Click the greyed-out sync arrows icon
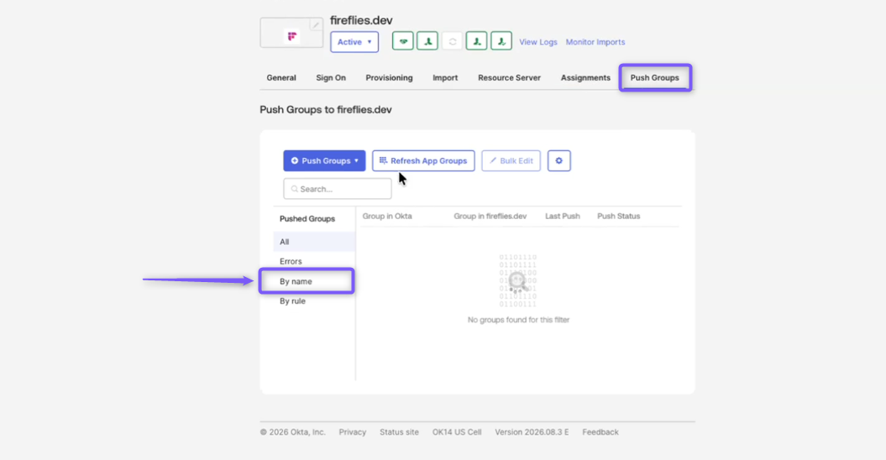 tap(452, 41)
